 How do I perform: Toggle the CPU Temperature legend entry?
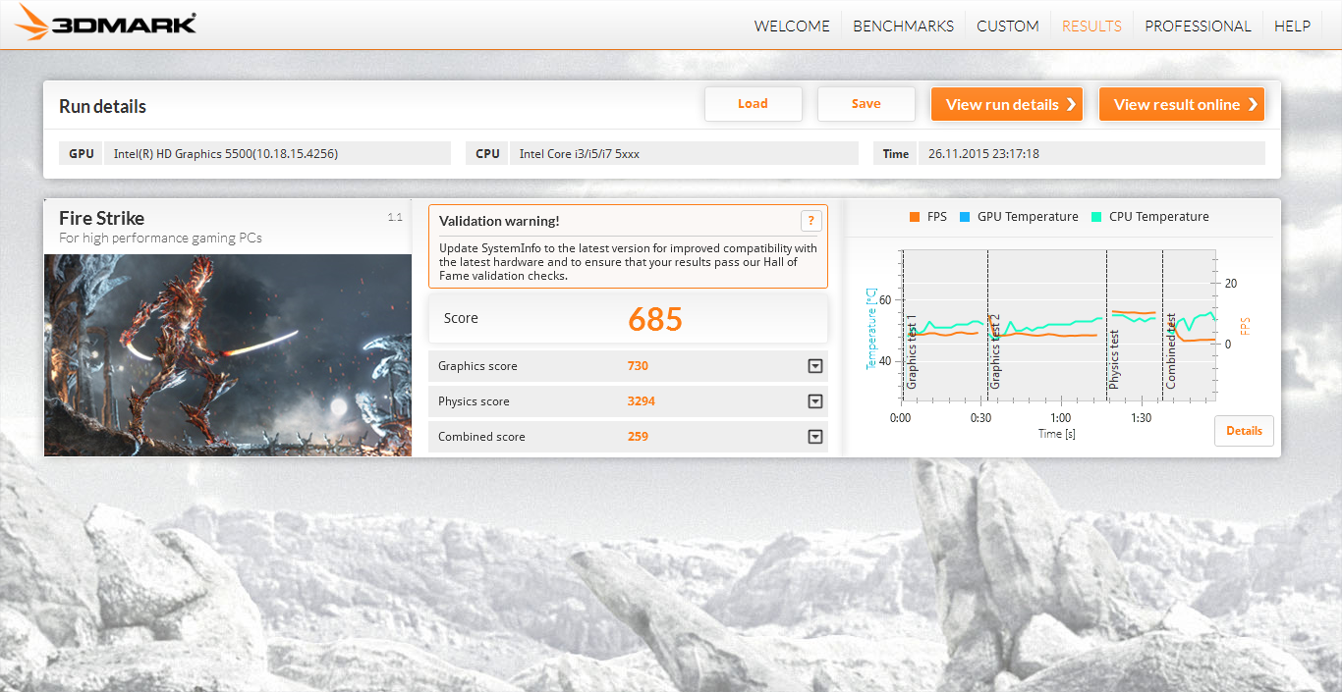1149,217
